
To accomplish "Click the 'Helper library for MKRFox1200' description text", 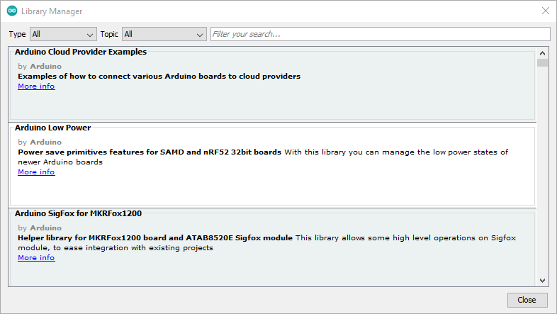I will 155,238.
